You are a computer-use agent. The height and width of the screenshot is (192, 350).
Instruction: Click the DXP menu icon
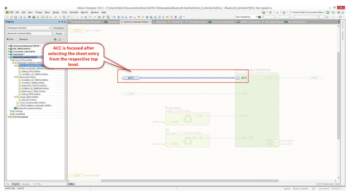point(8,13)
